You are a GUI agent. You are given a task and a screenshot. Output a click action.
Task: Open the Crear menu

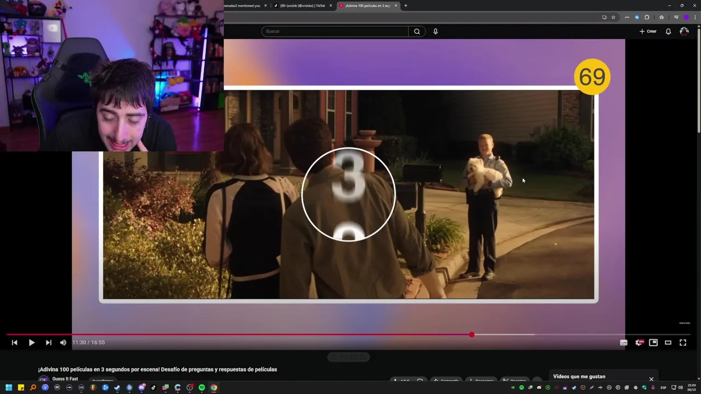click(648, 31)
